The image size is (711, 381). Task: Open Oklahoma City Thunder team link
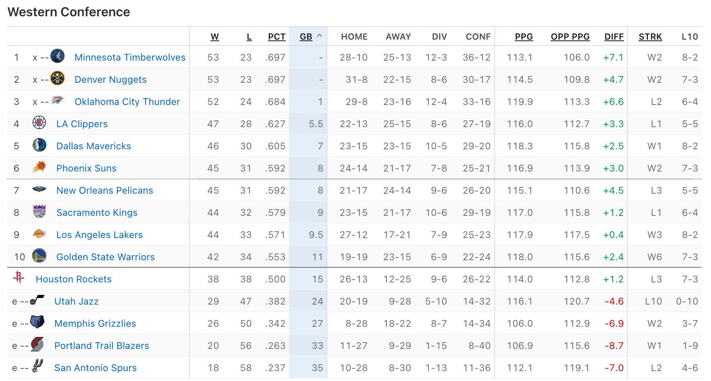coord(127,102)
